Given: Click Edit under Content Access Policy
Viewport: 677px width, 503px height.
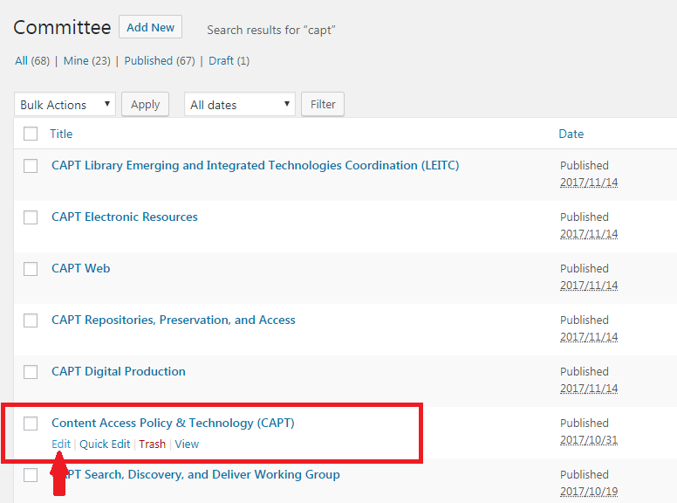Looking at the screenshot, I should tap(60, 444).
